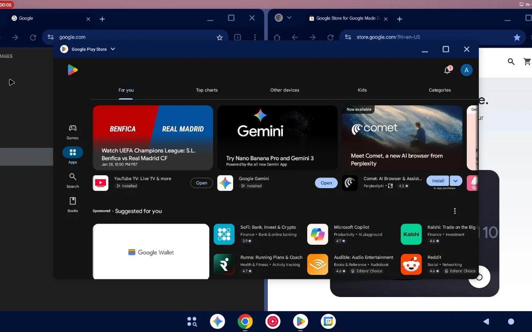Switch to the Kids tab
This screenshot has width=532, height=332.
362,90
